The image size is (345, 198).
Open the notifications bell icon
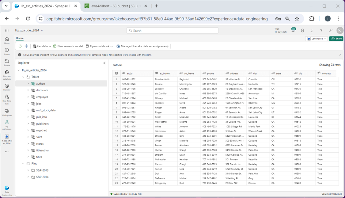pyautogui.click(x=293, y=31)
